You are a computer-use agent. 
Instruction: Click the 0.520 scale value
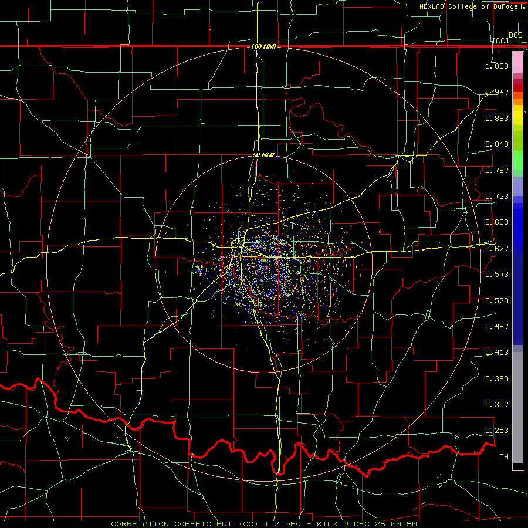(497, 301)
